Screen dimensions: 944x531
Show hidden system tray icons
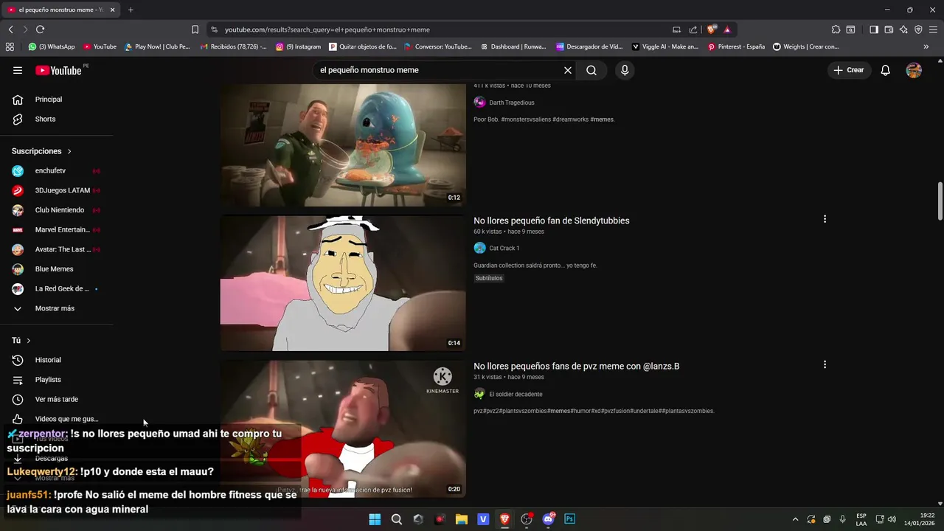pyautogui.click(x=795, y=519)
